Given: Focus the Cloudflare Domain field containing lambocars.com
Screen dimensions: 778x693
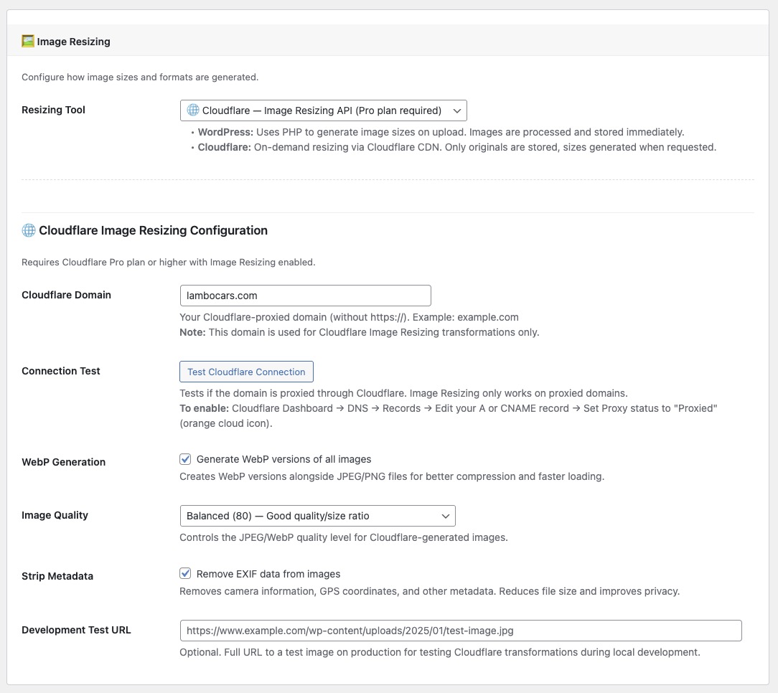Looking at the screenshot, I should tap(305, 296).
